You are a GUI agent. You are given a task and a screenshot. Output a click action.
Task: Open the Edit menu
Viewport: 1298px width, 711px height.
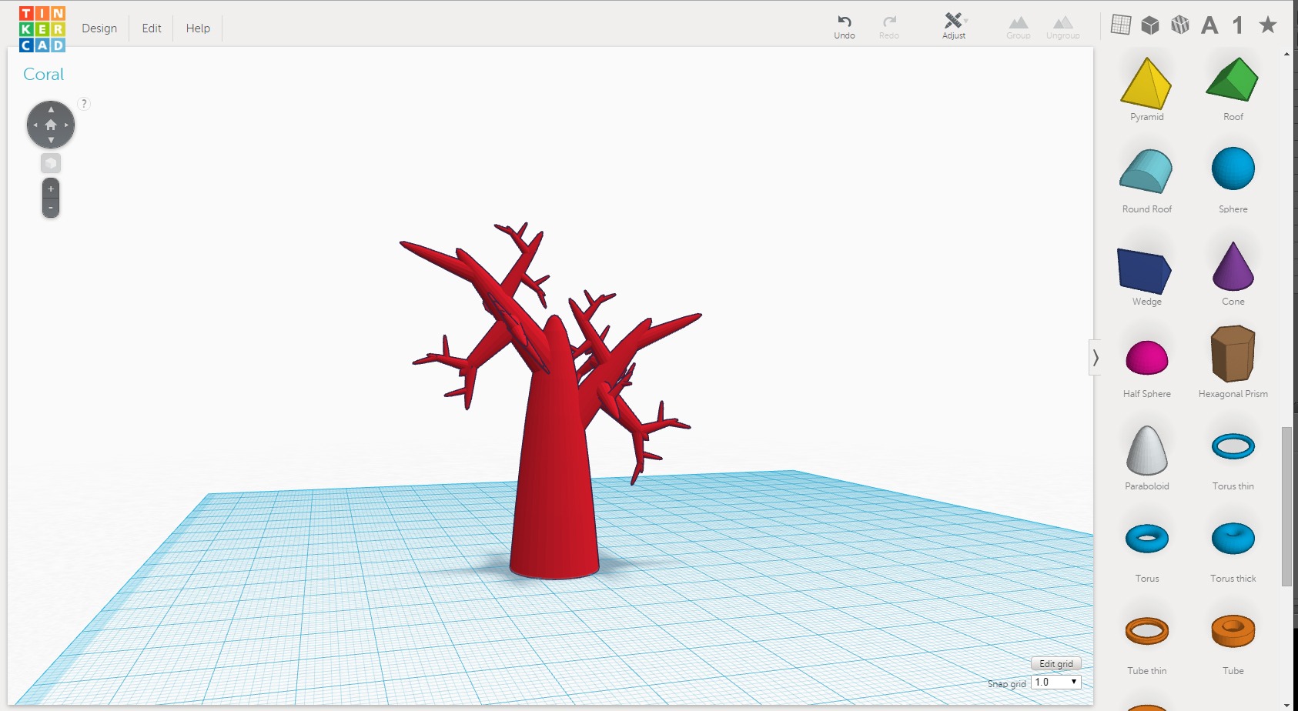pos(152,28)
